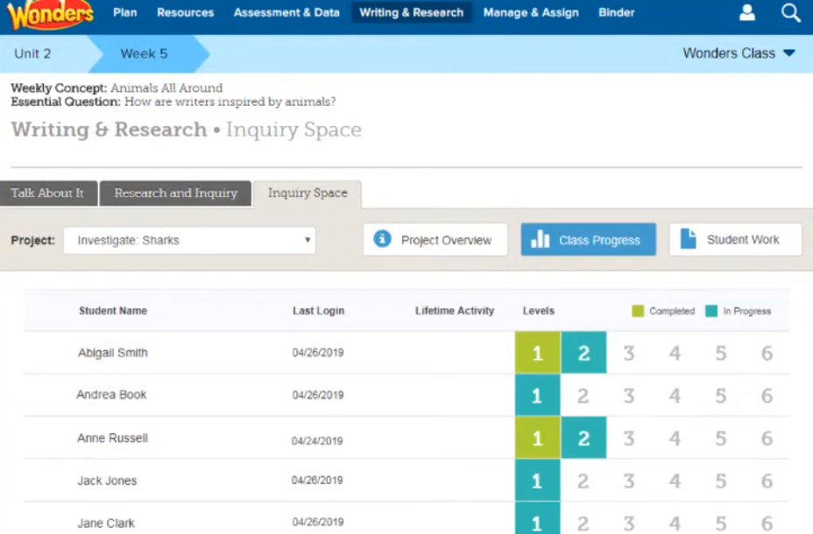Viewport: 813px width, 534px height.
Task: Open the Investigate: Sharks project dropdown
Action: (x=188, y=238)
